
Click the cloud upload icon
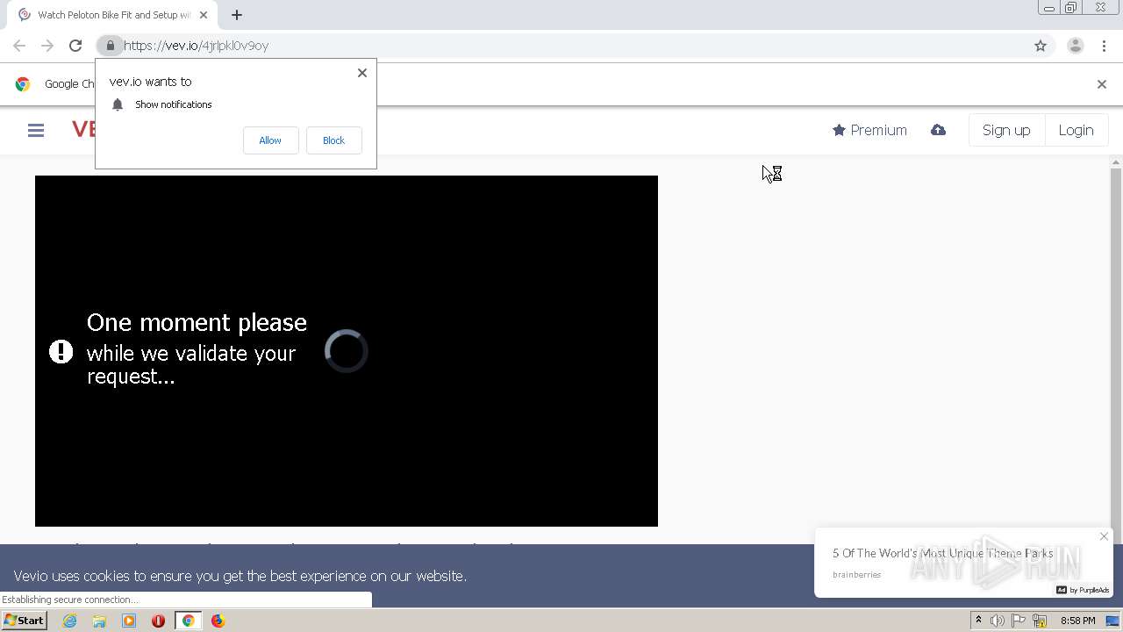click(938, 130)
